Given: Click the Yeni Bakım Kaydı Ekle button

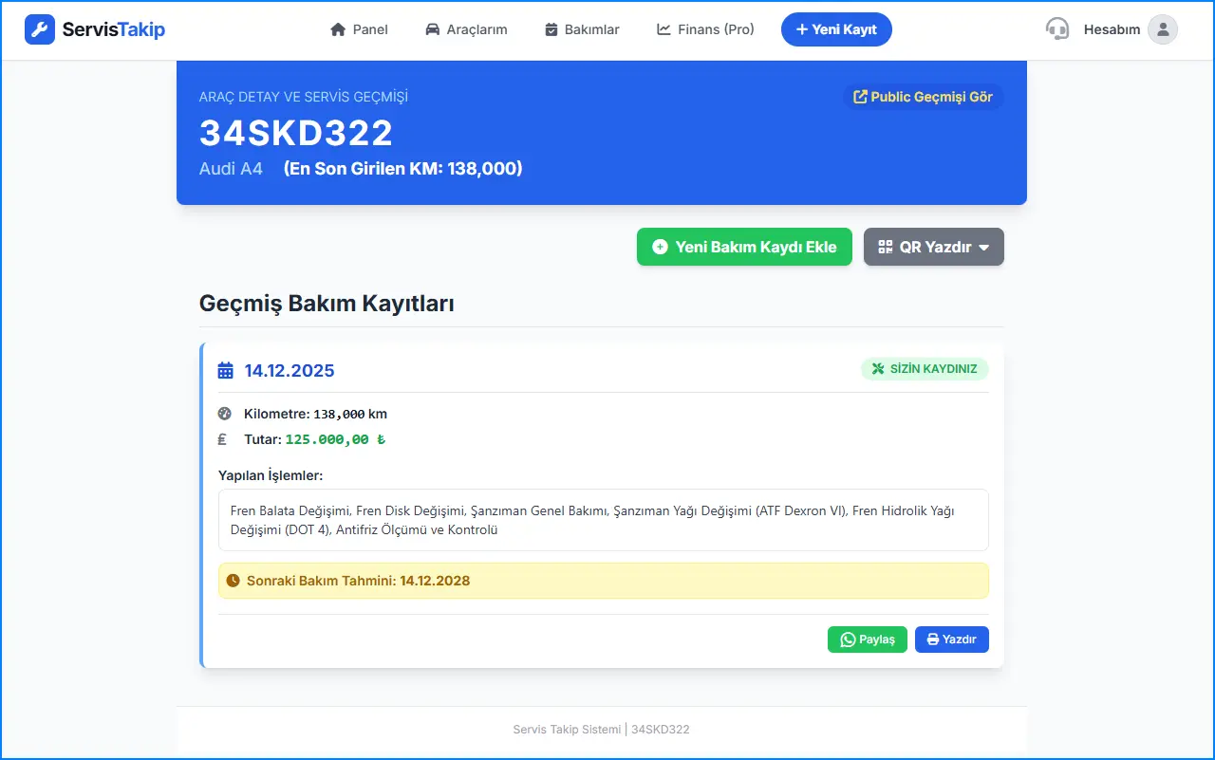Looking at the screenshot, I should 744,247.
